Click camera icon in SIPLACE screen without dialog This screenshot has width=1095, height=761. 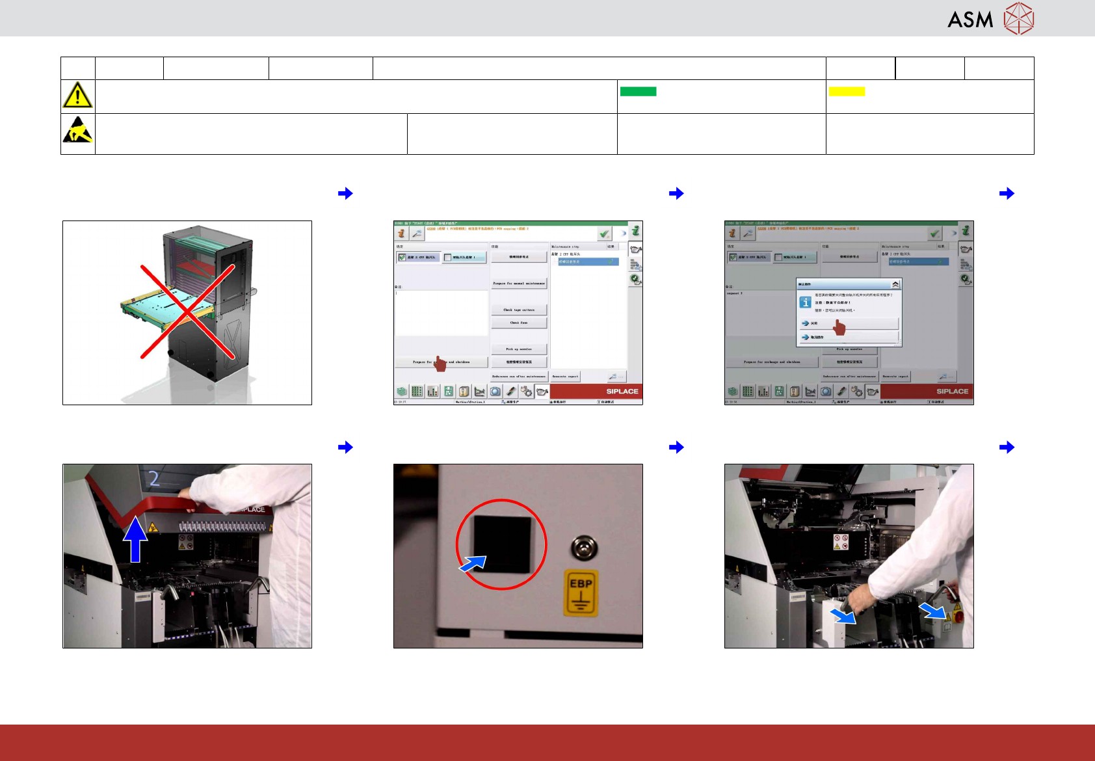495,391
